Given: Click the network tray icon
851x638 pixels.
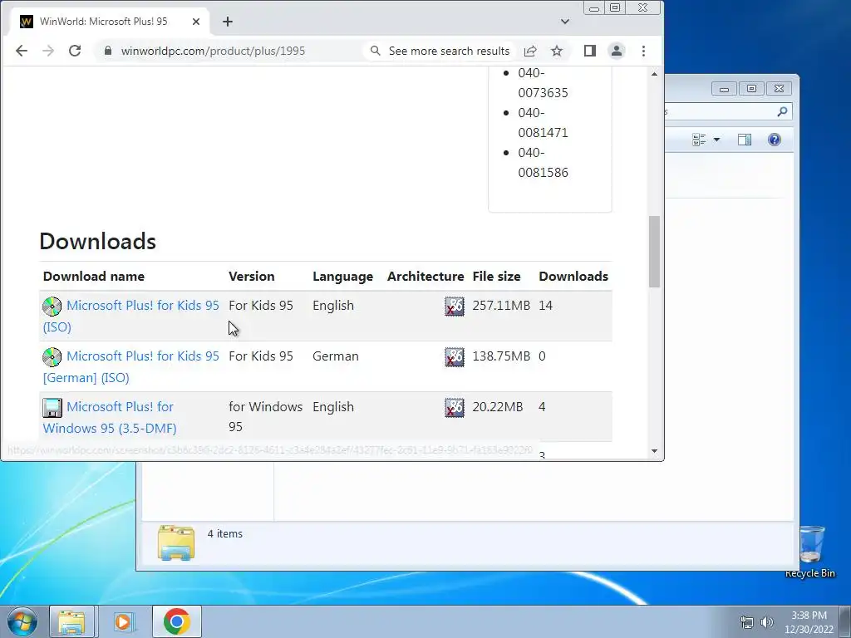Looking at the screenshot, I should pyautogui.click(x=747, y=622).
